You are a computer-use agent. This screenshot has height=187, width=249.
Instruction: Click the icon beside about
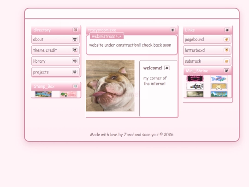tap(75, 39)
